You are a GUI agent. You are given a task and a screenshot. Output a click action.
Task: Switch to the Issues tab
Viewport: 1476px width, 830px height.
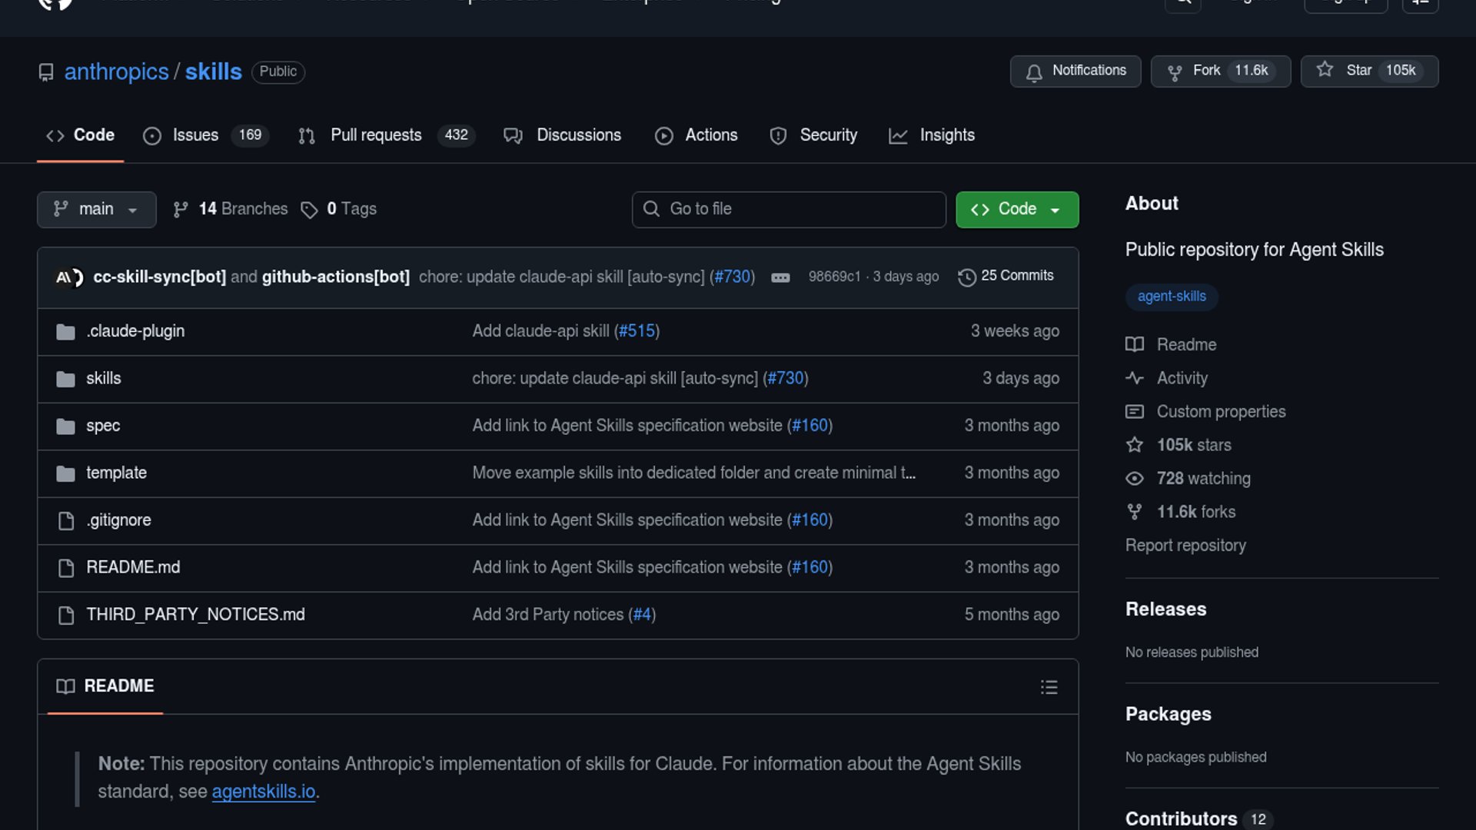pyautogui.click(x=195, y=135)
